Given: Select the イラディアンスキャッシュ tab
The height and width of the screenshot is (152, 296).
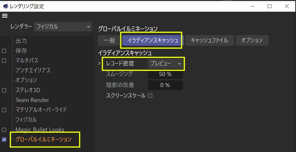Looking at the screenshot, I should 153,40.
